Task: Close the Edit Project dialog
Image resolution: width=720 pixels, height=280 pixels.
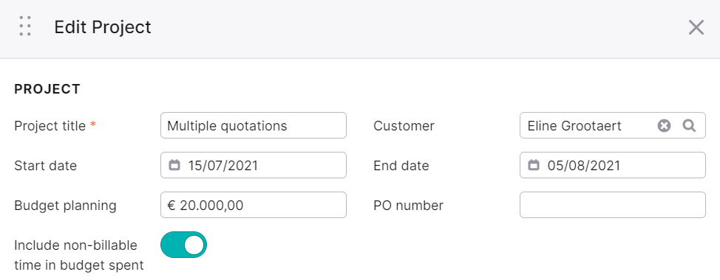Action: 696,27
